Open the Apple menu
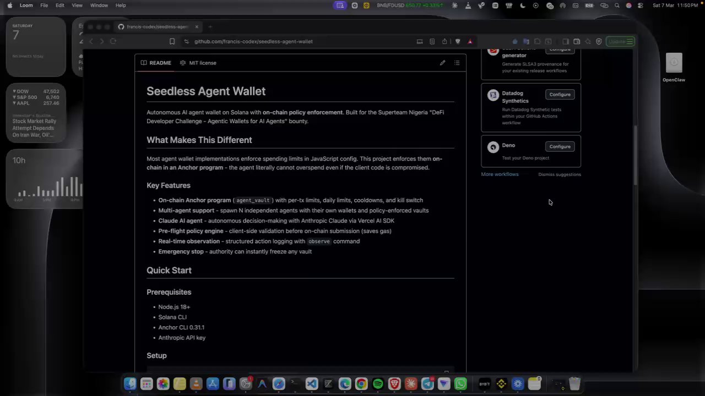 coord(9,5)
